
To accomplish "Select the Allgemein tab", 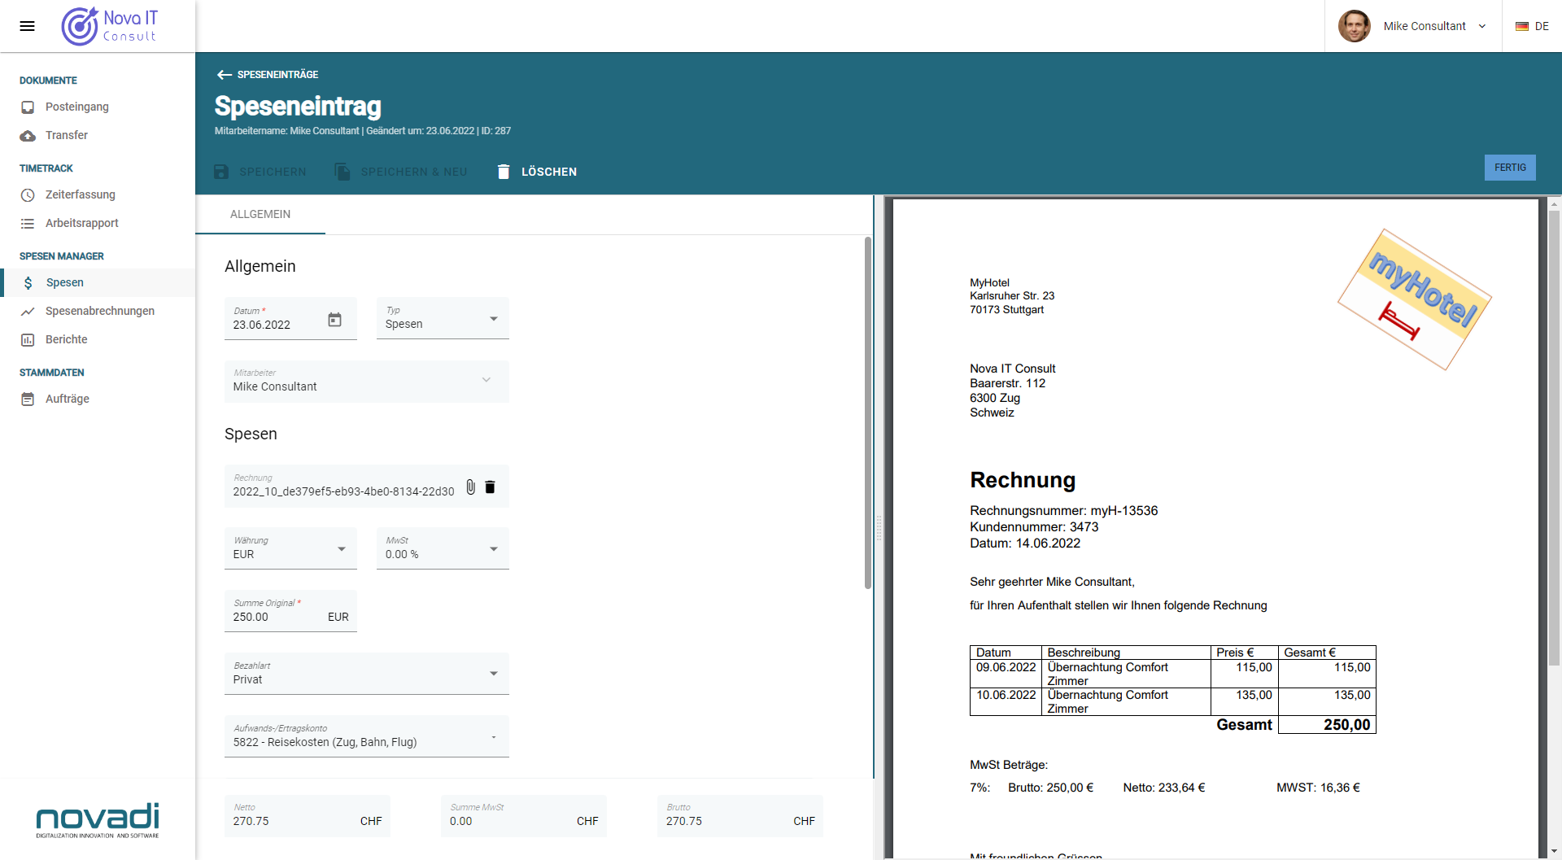I will [x=260, y=215].
